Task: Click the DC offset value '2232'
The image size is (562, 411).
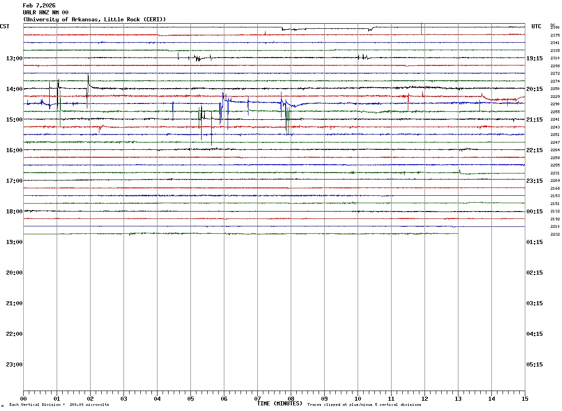Action: point(555,234)
